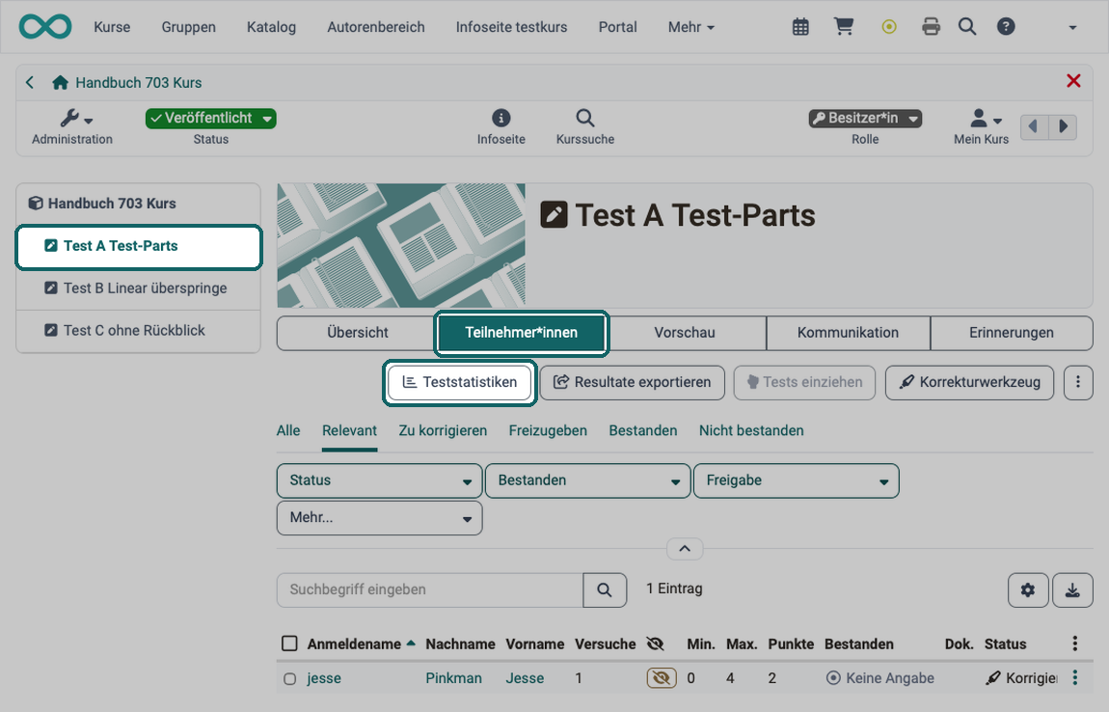Show the Nicht bestanden filter tab
The height and width of the screenshot is (712, 1109).
(751, 430)
